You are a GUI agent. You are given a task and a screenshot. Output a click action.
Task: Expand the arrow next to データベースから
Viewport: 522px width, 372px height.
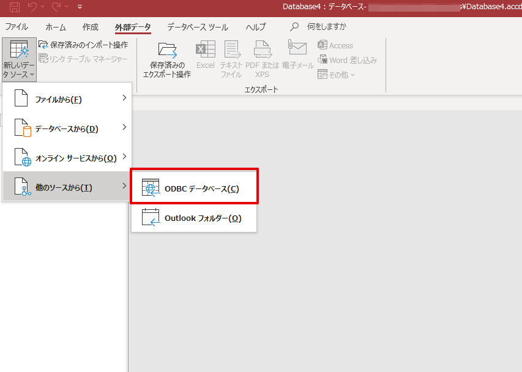124,127
